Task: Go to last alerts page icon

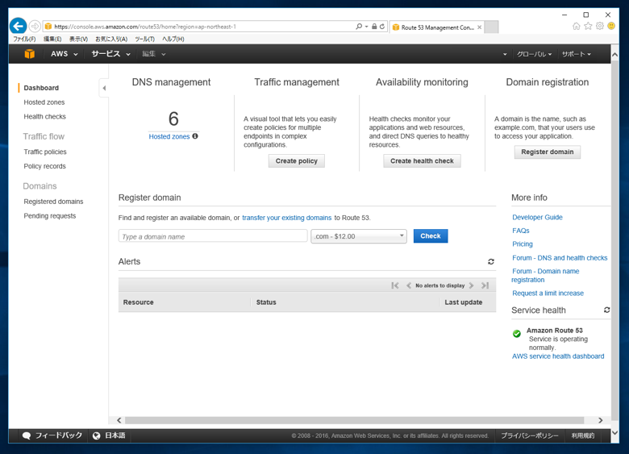Action: click(x=485, y=285)
